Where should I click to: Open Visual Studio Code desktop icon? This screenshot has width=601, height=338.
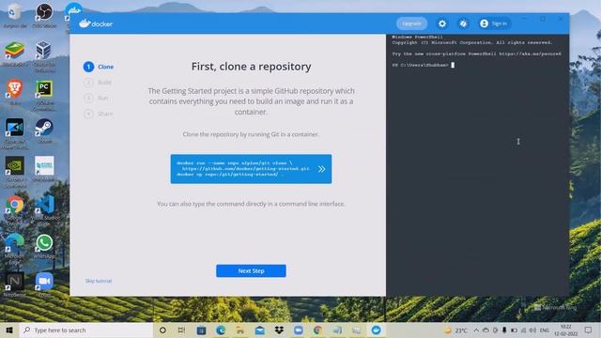tap(44, 209)
